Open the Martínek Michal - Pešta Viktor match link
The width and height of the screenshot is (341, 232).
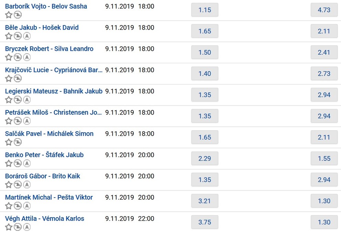pos(49,197)
